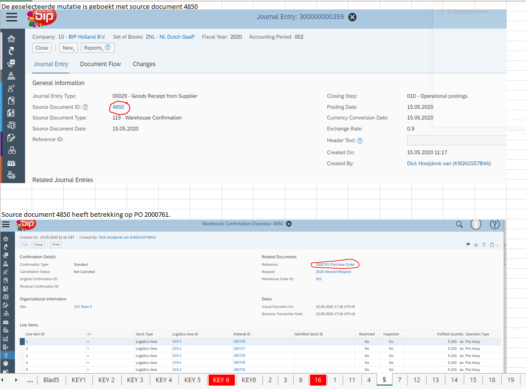Open the KEY8 sheet tab
Image resolution: width=526 pixels, height=389 pixels.
click(249, 380)
